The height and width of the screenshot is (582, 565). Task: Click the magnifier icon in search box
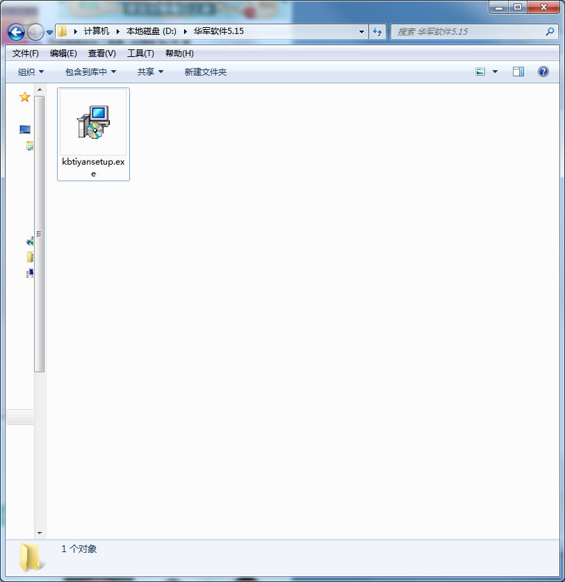550,31
